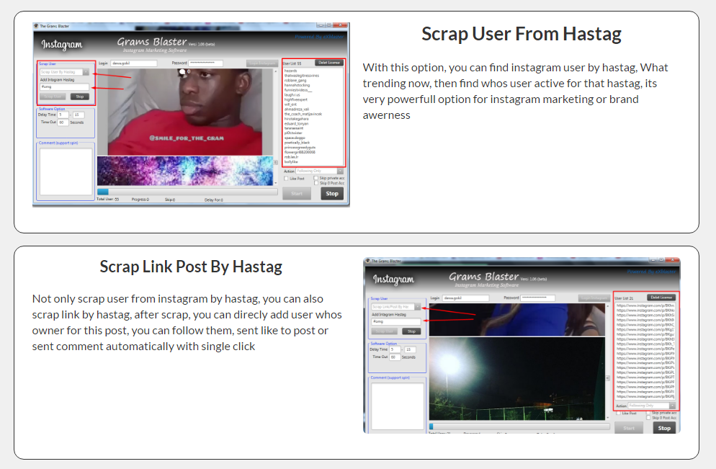Click Delet License in the Scrap Link Post screenshot
Screen dimensions: 716x469
coord(661,298)
